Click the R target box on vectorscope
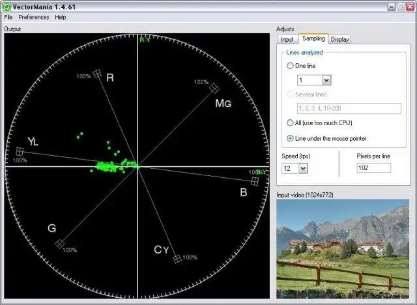The width and height of the screenshot is (417, 305). [x=97, y=74]
